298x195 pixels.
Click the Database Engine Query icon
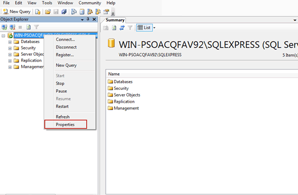click(38, 12)
